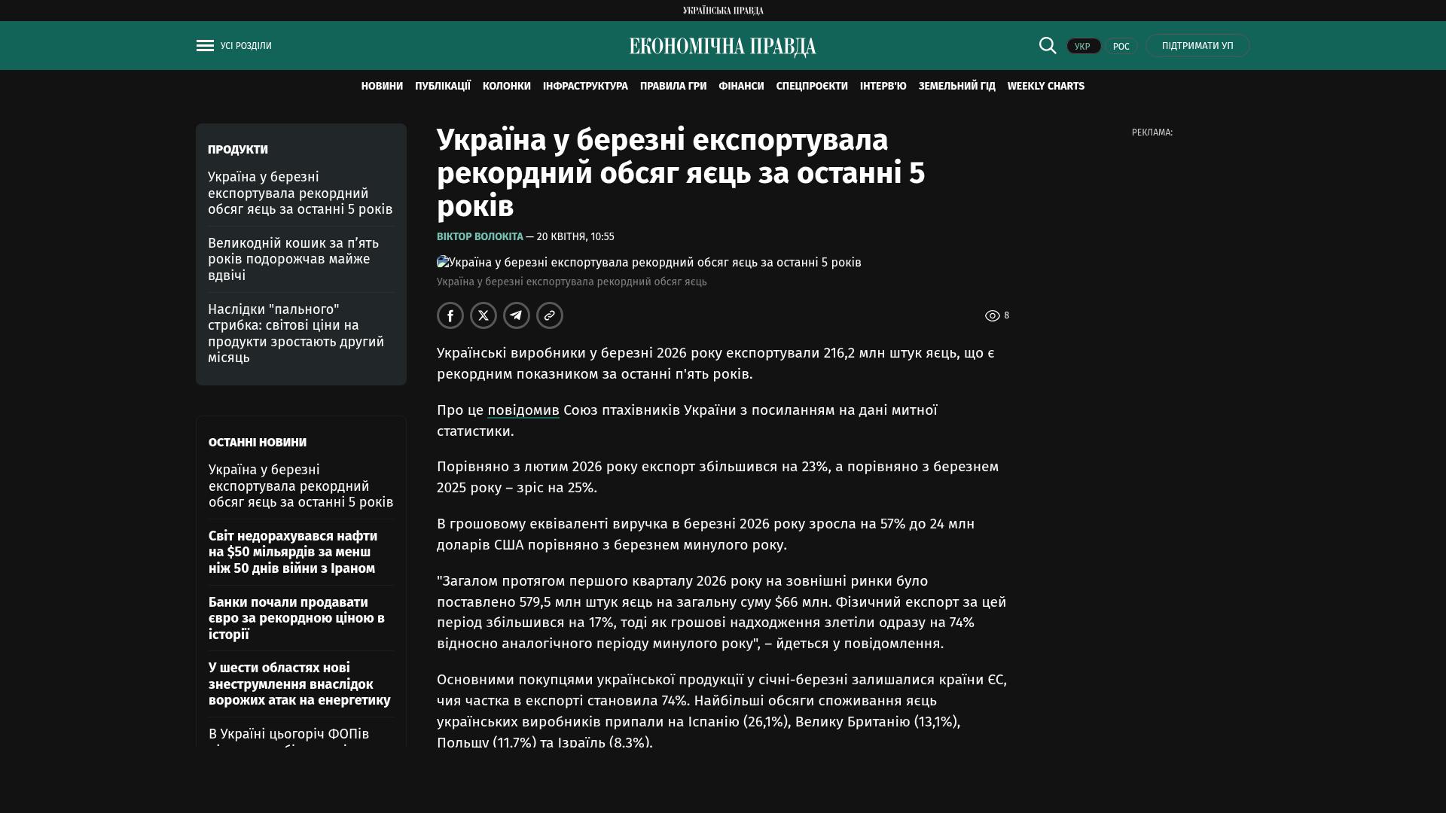Switch language to РОС

coord(1121,47)
